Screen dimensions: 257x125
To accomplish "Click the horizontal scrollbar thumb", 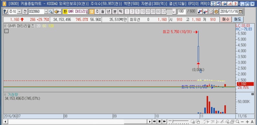I will [136, 122].
